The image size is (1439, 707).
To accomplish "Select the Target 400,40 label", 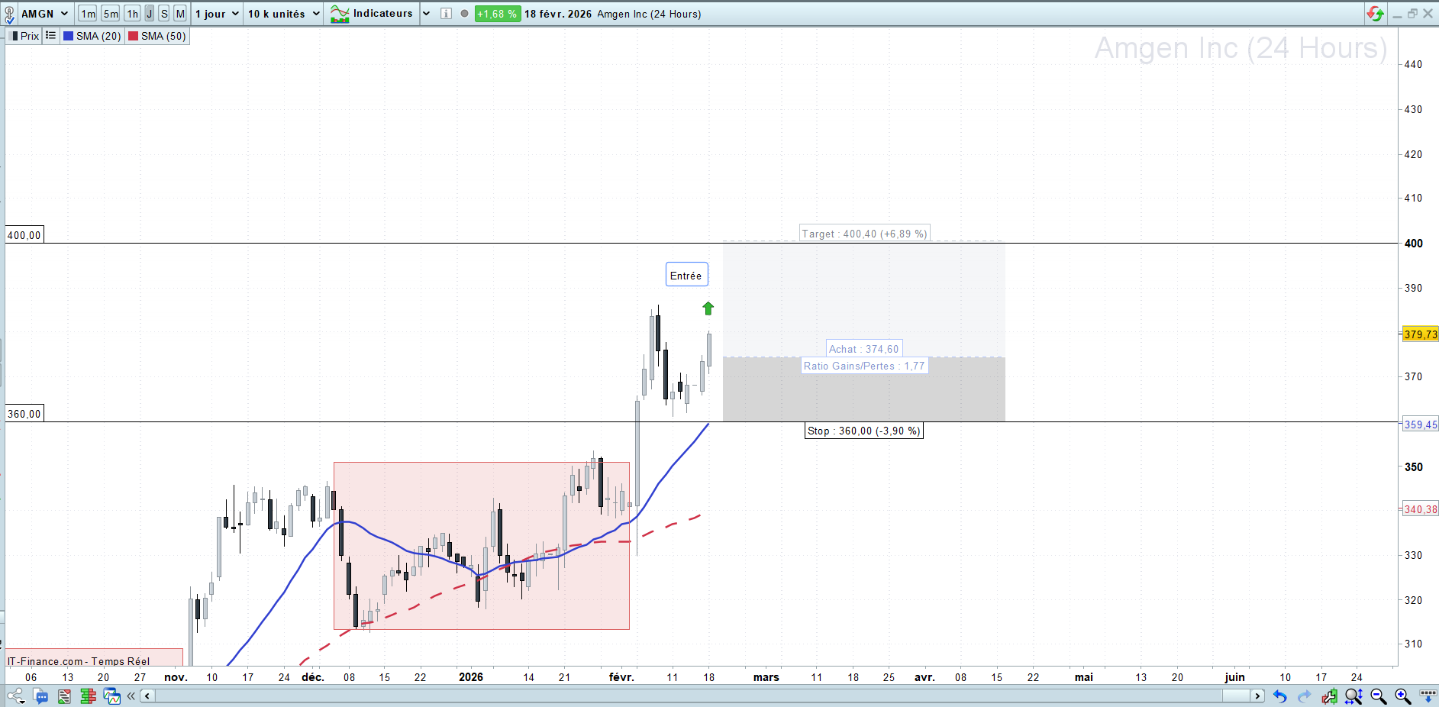I will pyautogui.click(x=864, y=234).
